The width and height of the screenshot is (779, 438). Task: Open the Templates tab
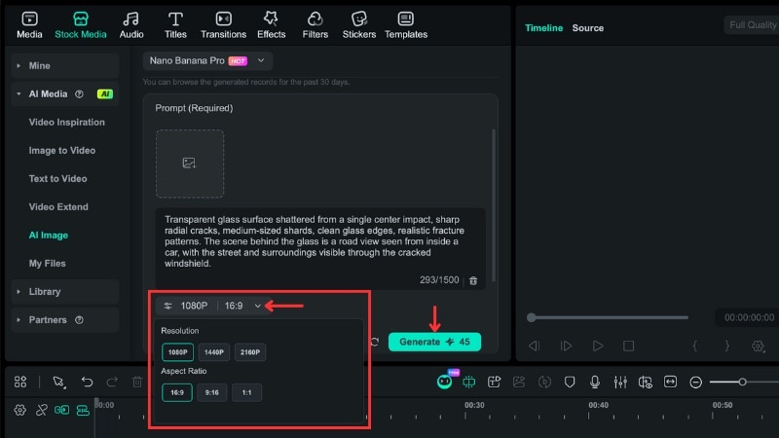click(406, 25)
